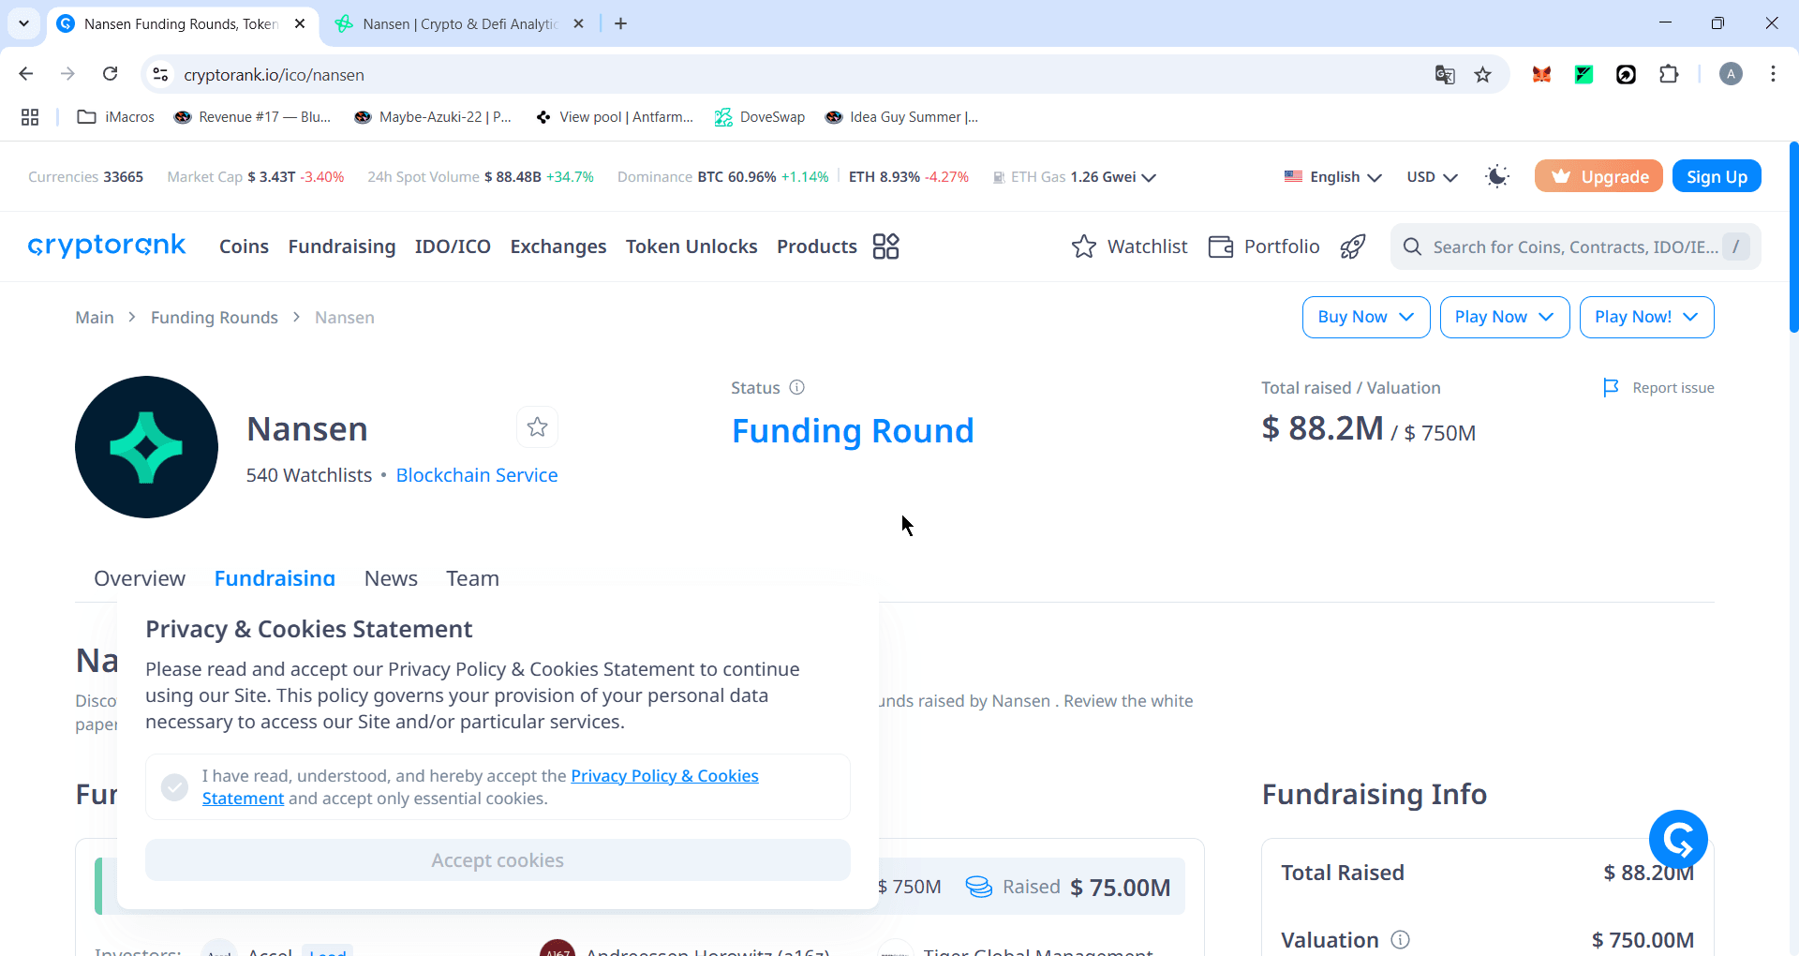Click the Nansen logo image
1799x956 pixels.
click(x=146, y=447)
